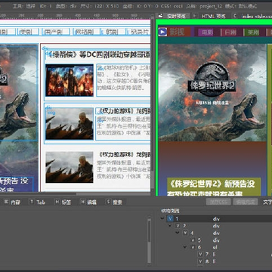Click the 文档: project_12 status text
The width and height of the screenshot is (272, 272).
click(x=203, y=6)
